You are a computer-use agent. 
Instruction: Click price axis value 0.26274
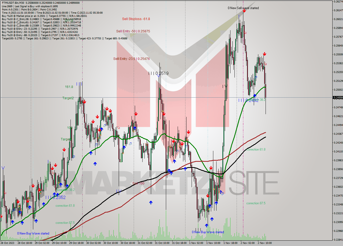click(x=338, y=2)
